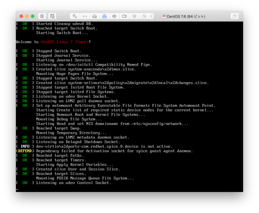Minimize the VM window
The height and width of the screenshot is (213, 259).
27,16
